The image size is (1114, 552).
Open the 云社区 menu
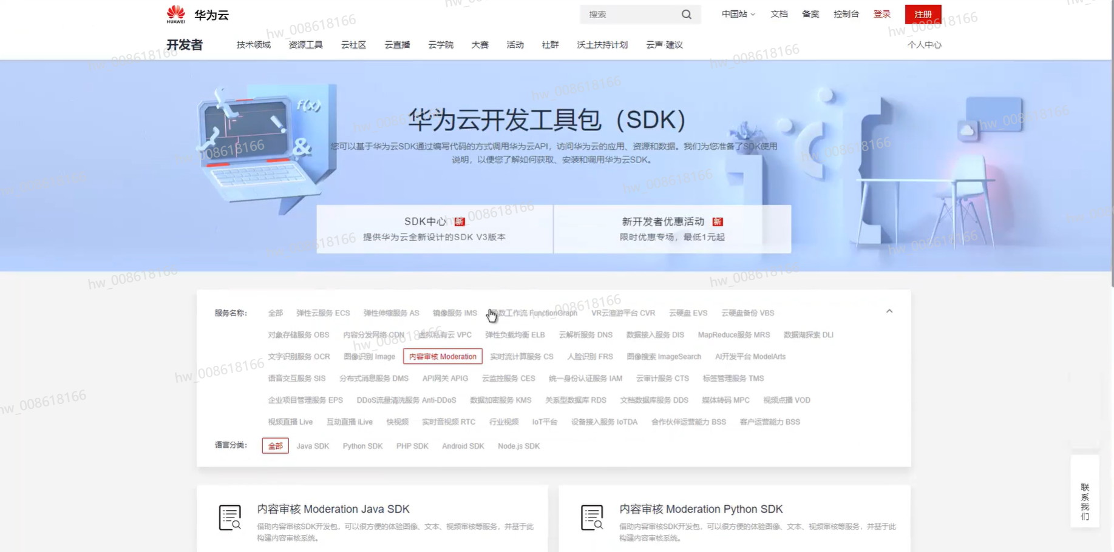click(353, 45)
